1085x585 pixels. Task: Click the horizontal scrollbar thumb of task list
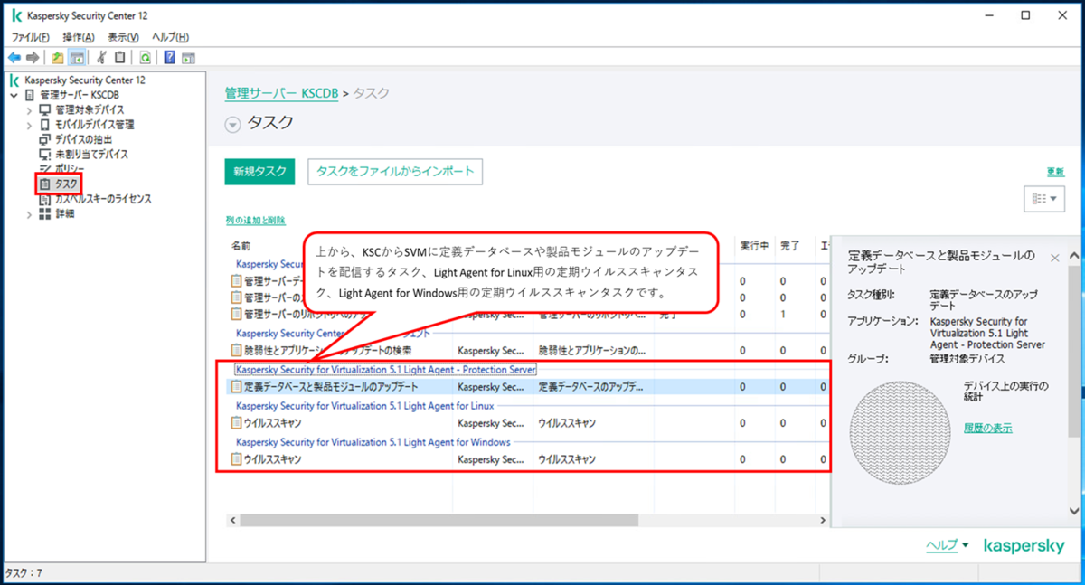click(x=439, y=521)
